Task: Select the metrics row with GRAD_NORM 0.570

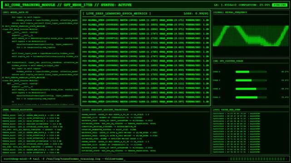Action: (x=145, y=24)
